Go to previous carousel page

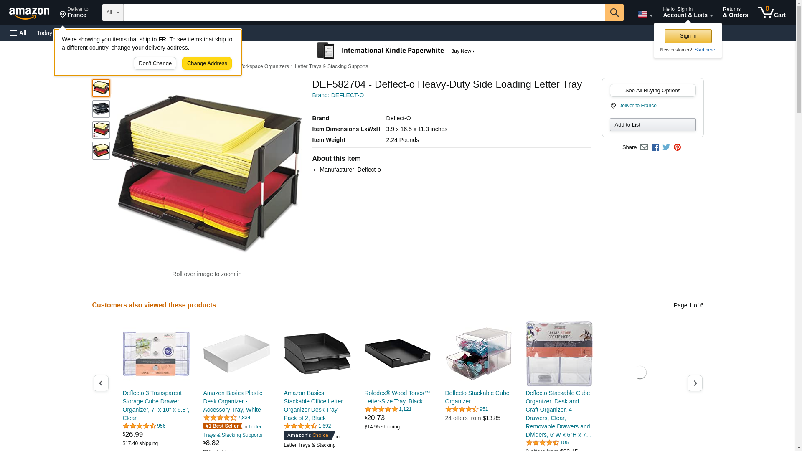point(101,383)
